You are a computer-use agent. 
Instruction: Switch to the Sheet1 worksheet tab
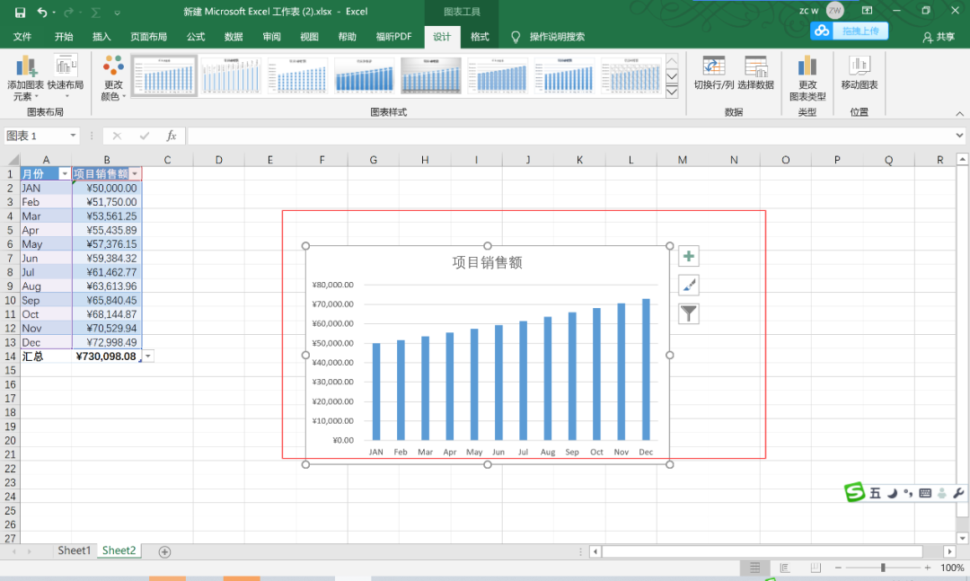tap(74, 550)
